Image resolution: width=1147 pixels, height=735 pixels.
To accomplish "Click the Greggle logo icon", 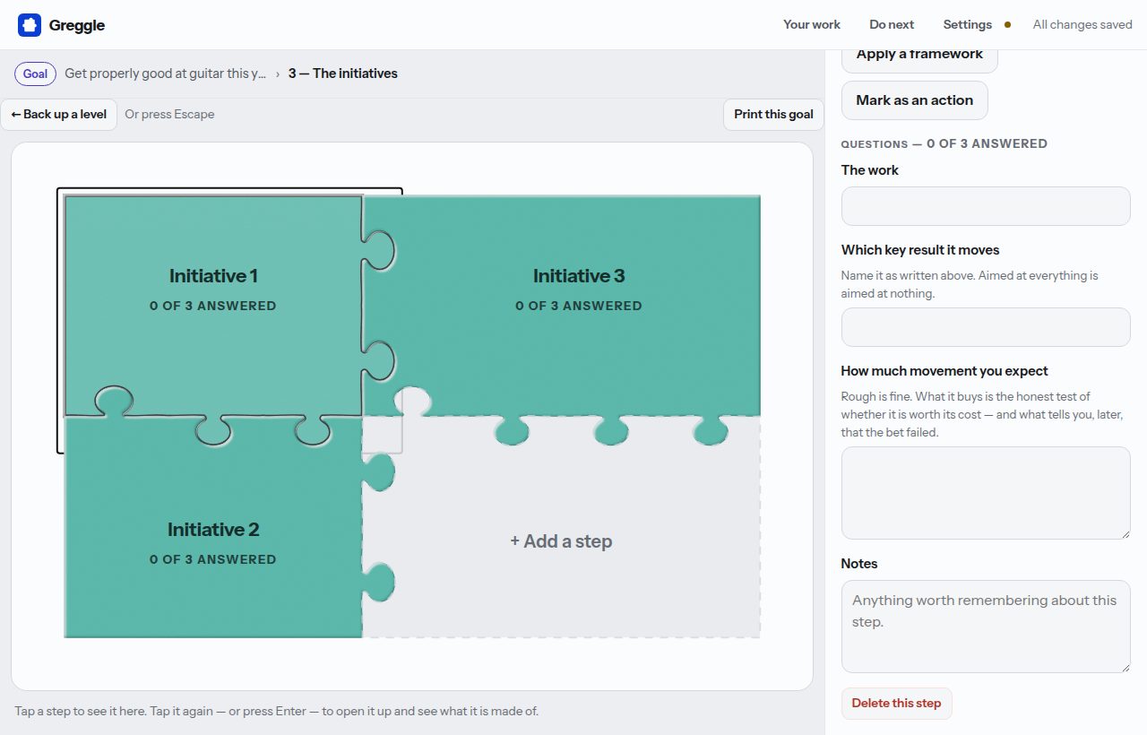I will tap(30, 25).
